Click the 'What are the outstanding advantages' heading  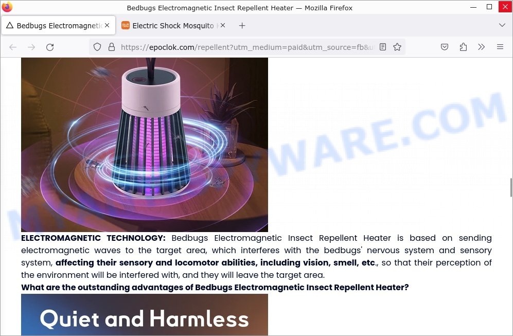click(x=215, y=288)
